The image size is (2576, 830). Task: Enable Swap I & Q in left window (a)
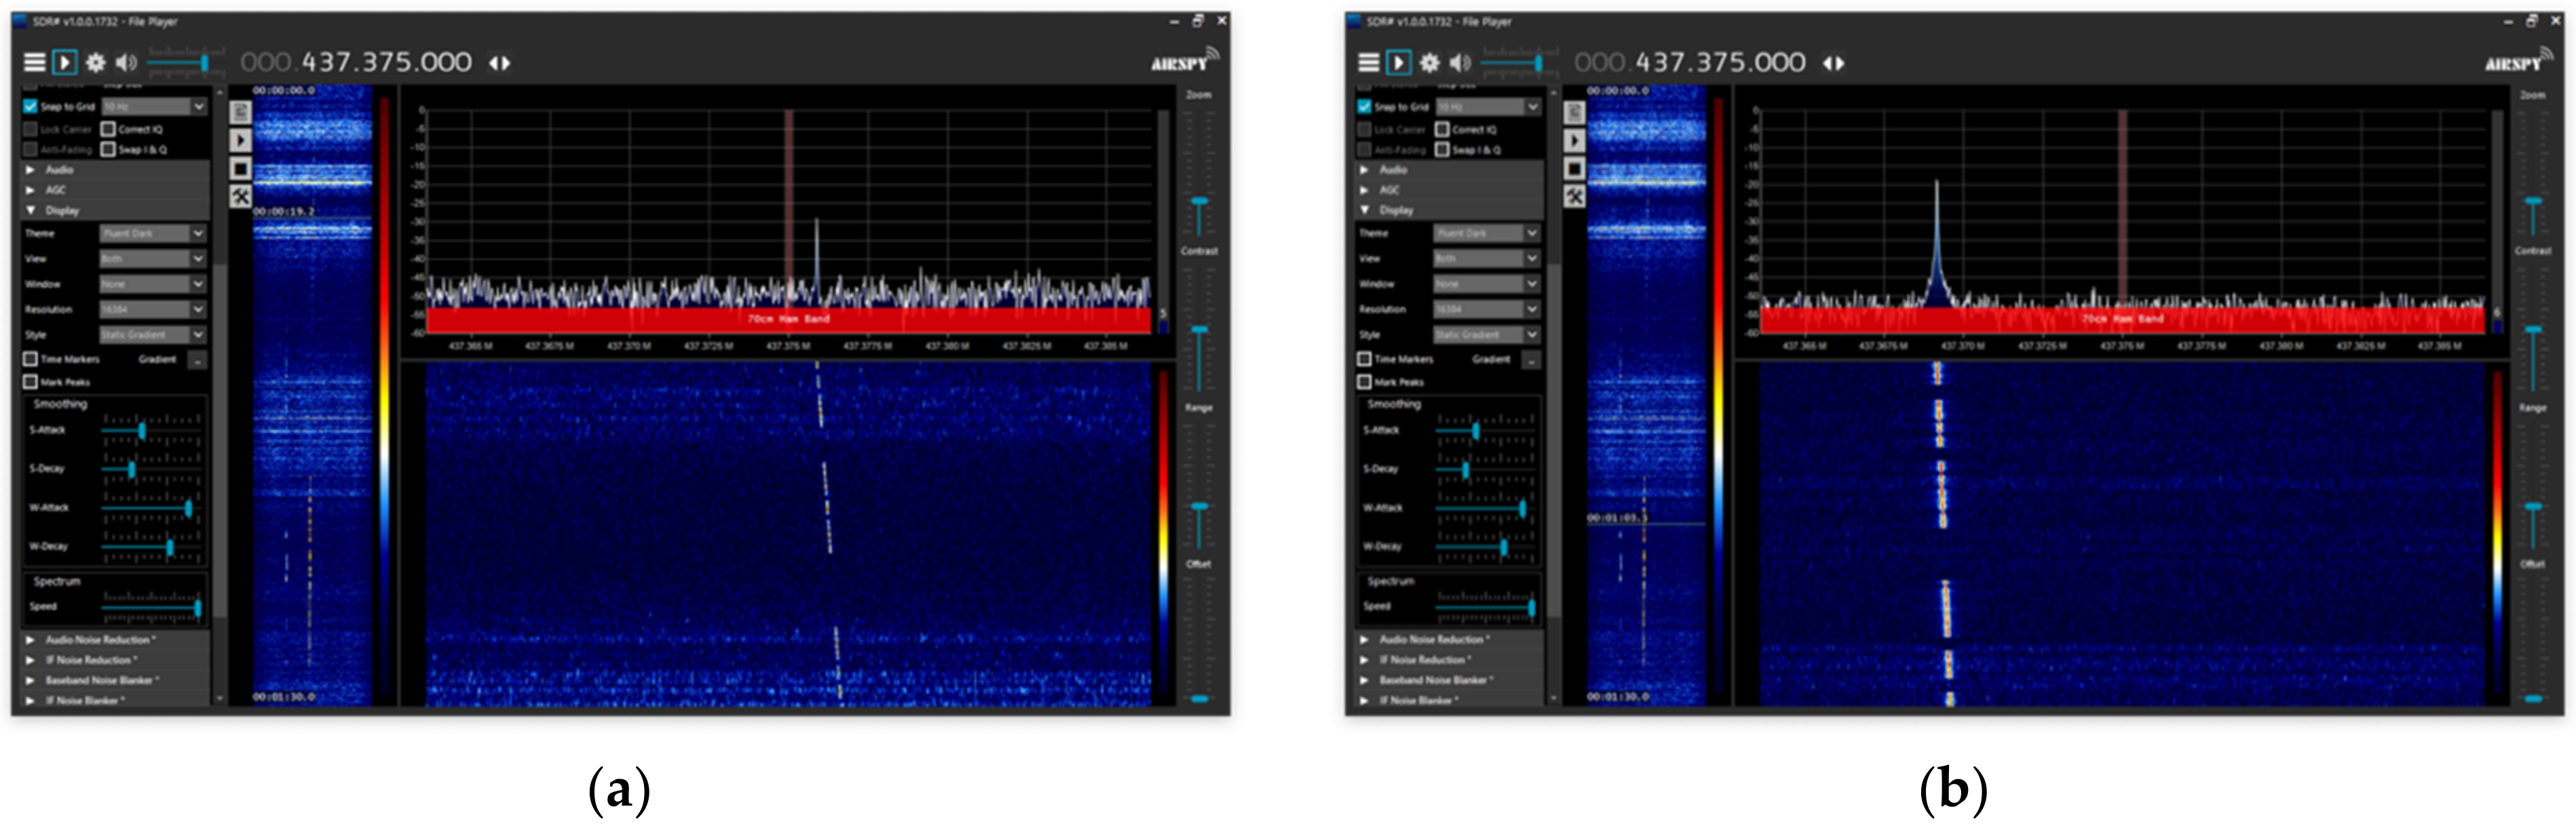(108, 150)
